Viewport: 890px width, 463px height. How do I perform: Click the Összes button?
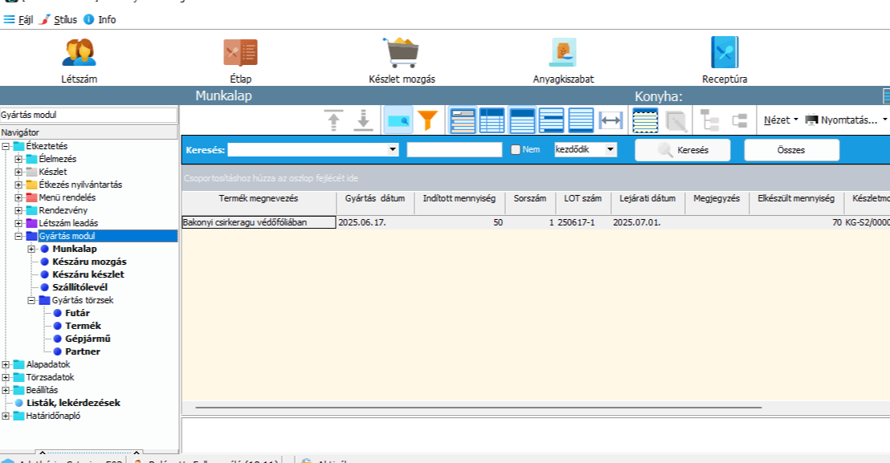791,150
